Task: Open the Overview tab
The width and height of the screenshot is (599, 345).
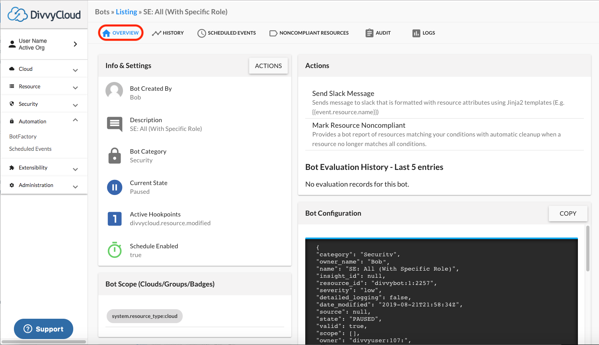Action: [x=121, y=33]
